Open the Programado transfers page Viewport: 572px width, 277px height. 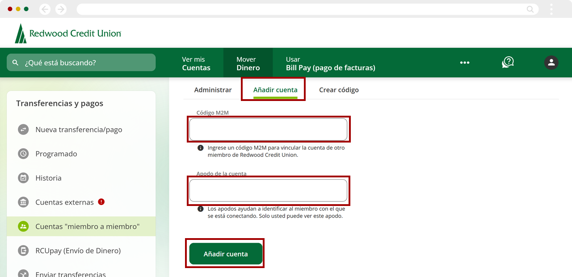point(56,154)
